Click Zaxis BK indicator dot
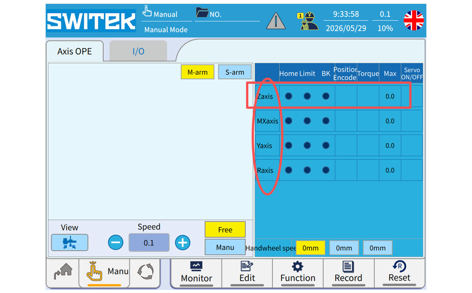Screen dimensions: 472x293 pos(326,96)
